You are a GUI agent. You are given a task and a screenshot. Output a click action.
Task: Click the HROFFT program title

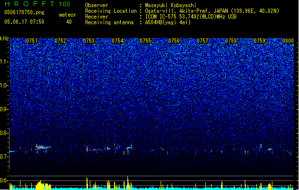point(29,4)
